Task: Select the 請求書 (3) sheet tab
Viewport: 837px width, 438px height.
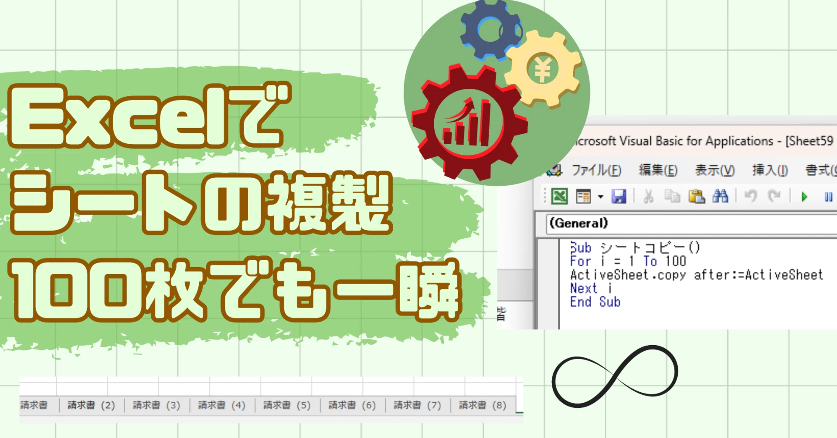Action: pyautogui.click(x=157, y=405)
